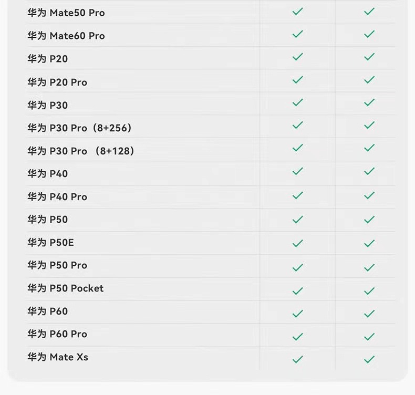Viewport: 415px width, 395px height.
Task: Click first-column checkmark for 华为 P50E
Action: pos(297,243)
